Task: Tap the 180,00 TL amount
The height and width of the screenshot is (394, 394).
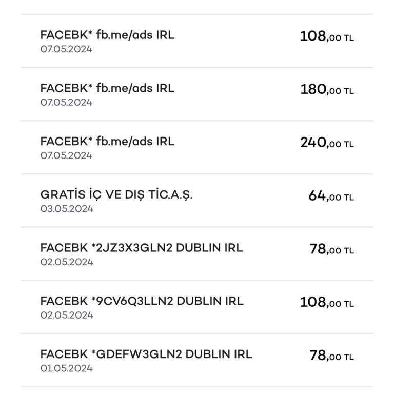Action: 327,89
